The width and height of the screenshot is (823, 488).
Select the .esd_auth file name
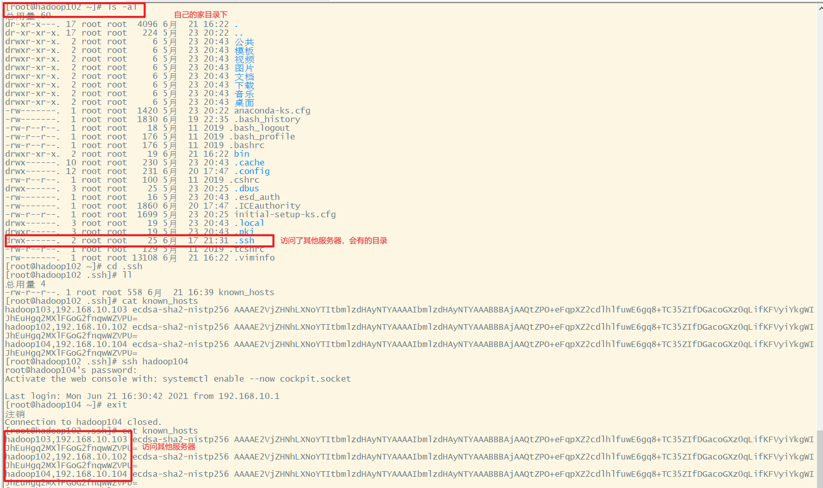coord(257,197)
